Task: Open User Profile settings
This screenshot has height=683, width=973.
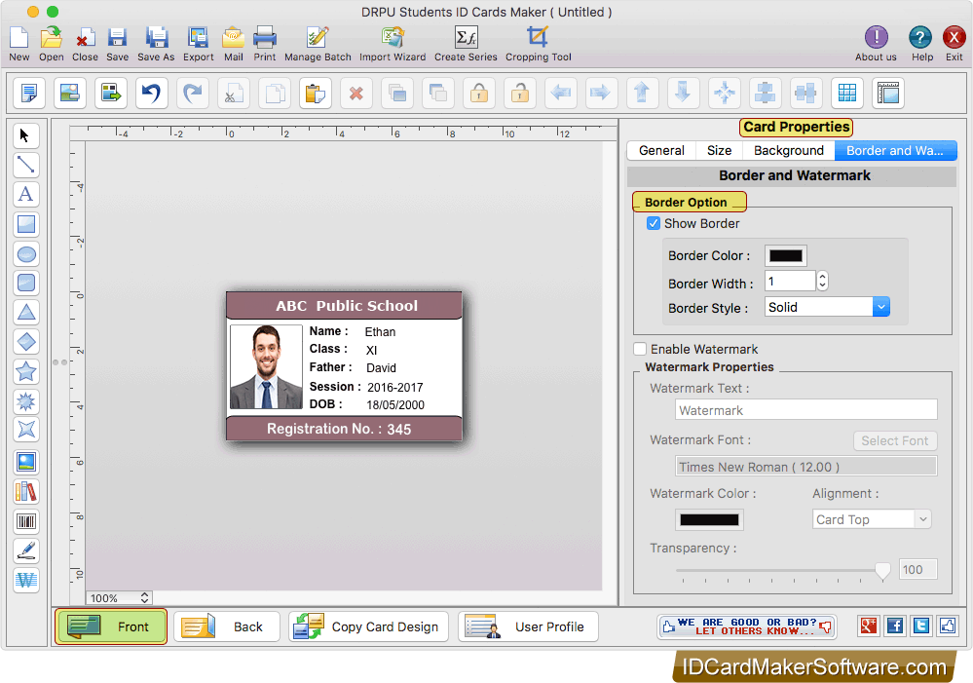Action: click(x=528, y=626)
